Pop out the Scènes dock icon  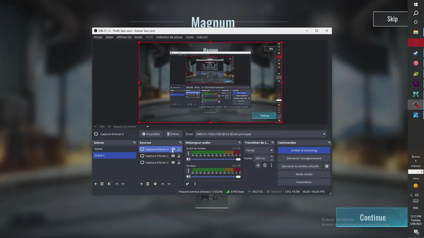click(134, 143)
